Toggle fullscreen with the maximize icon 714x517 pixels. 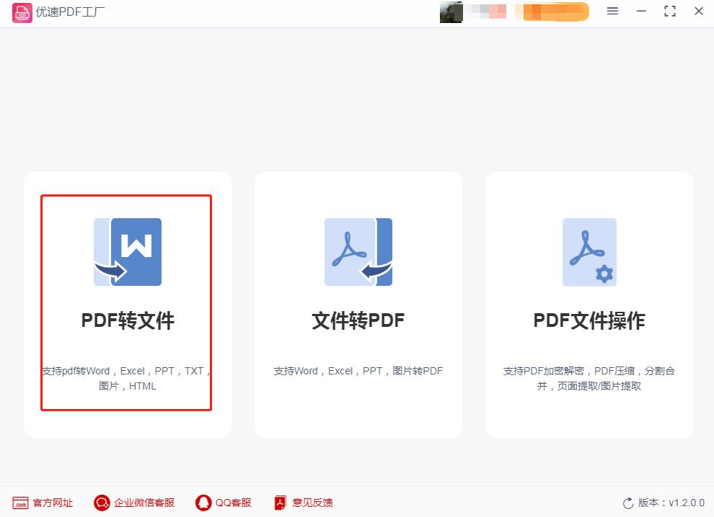click(x=670, y=12)
